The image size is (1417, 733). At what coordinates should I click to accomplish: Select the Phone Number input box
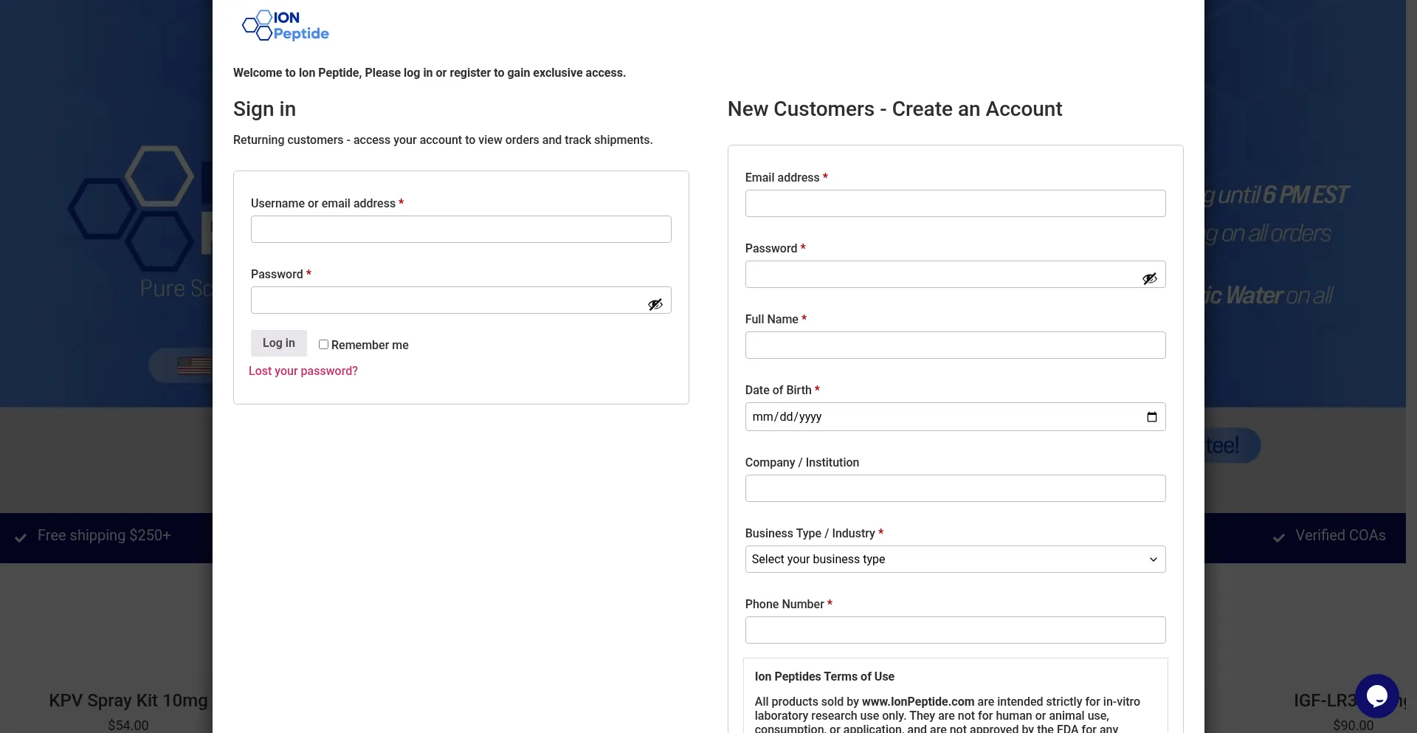[x=955, y=630]
